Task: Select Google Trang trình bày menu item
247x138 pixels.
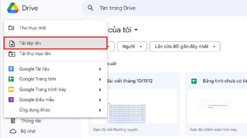Action: (x=56, y=90)
